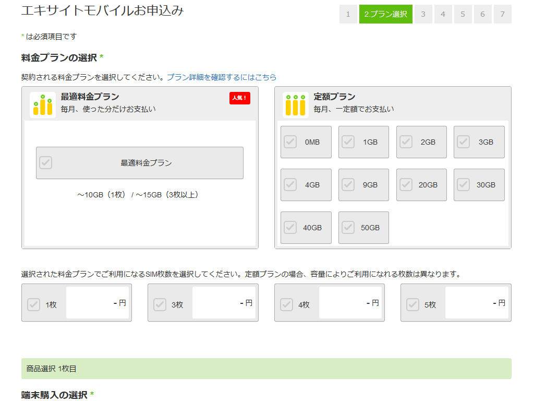Click the ～10GB（1枚）/ ～15GB（3枚以上） note
The height and width of the screenshot is (401, 534).
coord(138,195)
